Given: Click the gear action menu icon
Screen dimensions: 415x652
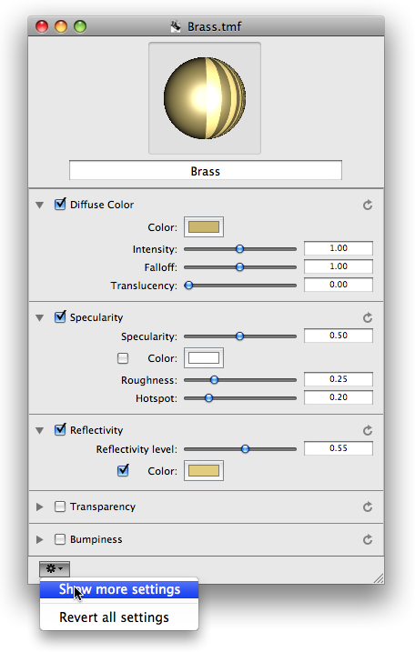Looking at the screenshot, I should pos(55,568).
